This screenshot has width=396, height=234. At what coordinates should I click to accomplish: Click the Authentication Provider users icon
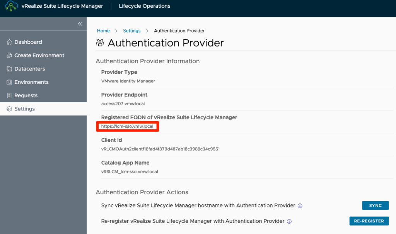(100, 43)
